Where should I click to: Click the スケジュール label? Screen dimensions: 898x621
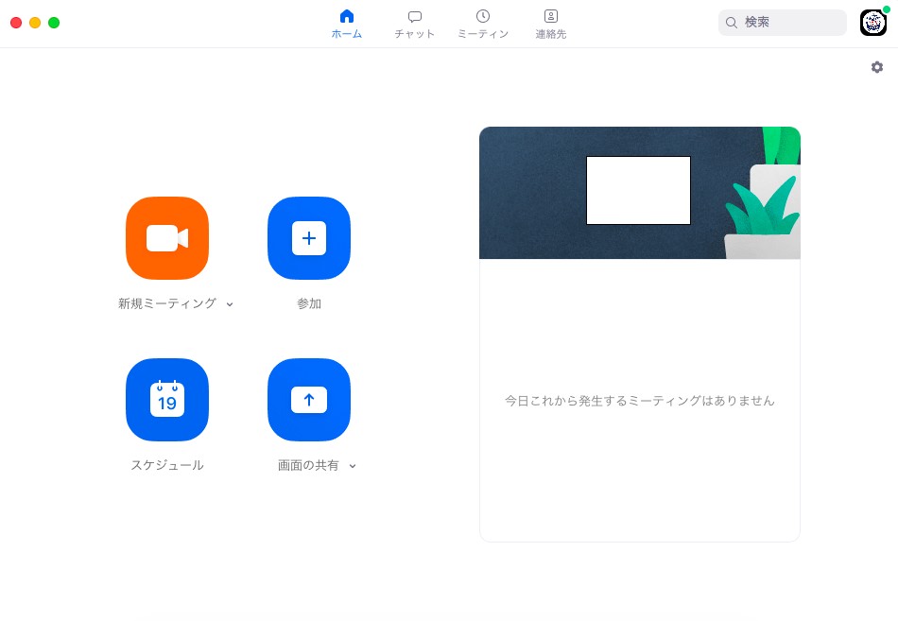point(167,465)
